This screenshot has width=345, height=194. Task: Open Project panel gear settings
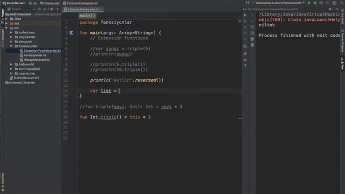(52, 9)
